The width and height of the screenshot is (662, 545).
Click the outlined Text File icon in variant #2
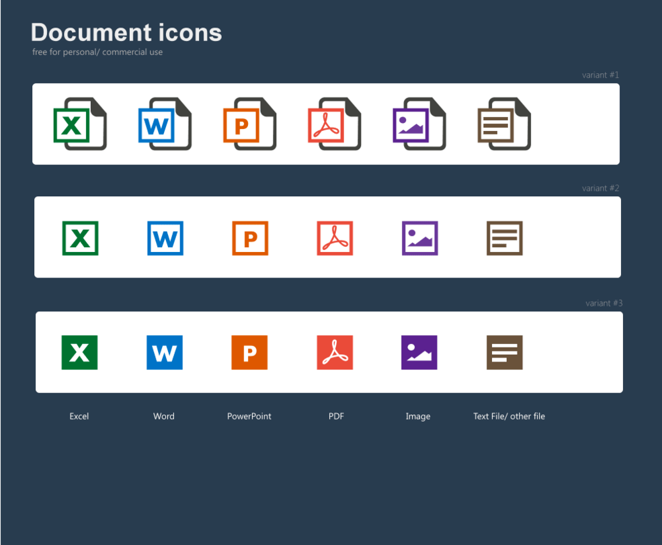pyautogui.click(x=504, y=238)
